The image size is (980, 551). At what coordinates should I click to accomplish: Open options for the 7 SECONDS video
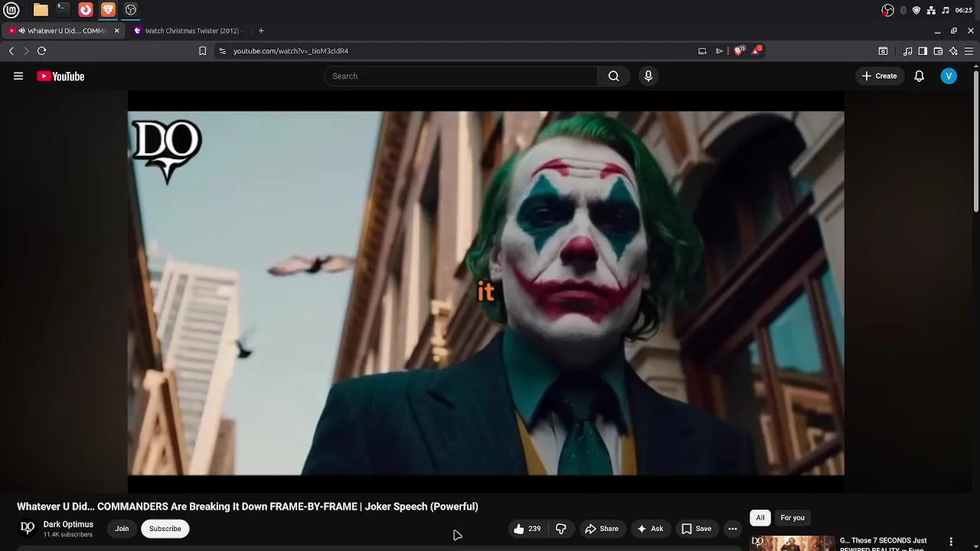pyautogui.click(x=951, y=542)
